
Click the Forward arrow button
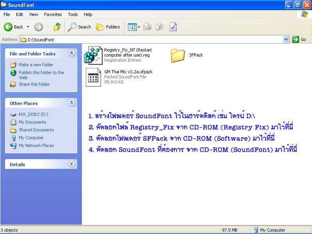click(x=39, y=27)
